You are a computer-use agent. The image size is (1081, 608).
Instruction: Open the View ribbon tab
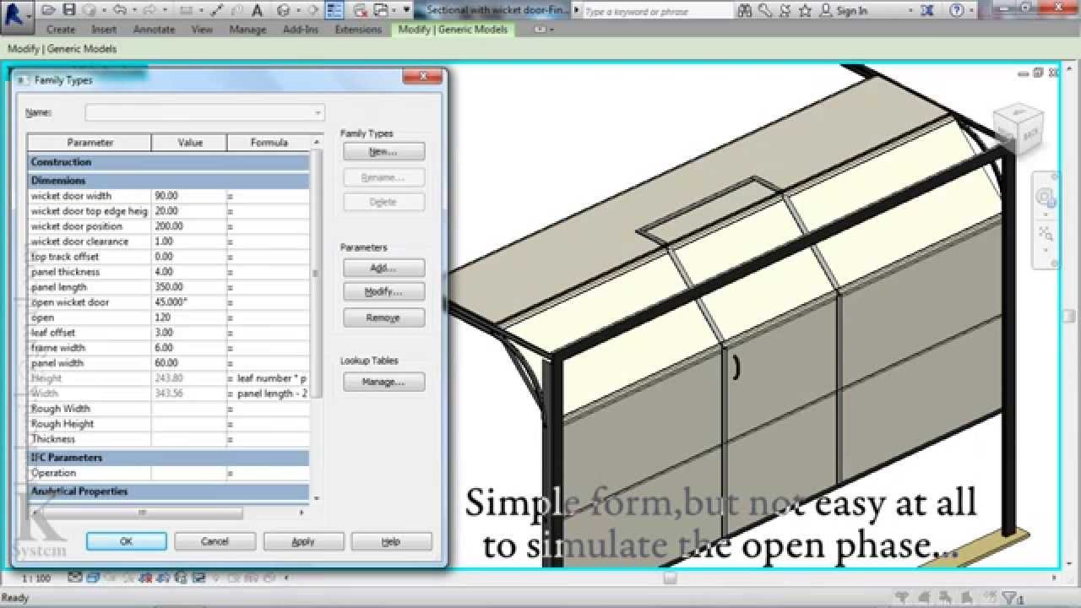point(202,30)
